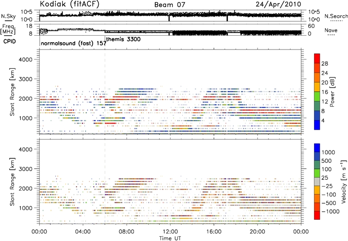Select the lowest blue segment of Power colorbar
Screen dimensions: 348x241
pos(317,125)
